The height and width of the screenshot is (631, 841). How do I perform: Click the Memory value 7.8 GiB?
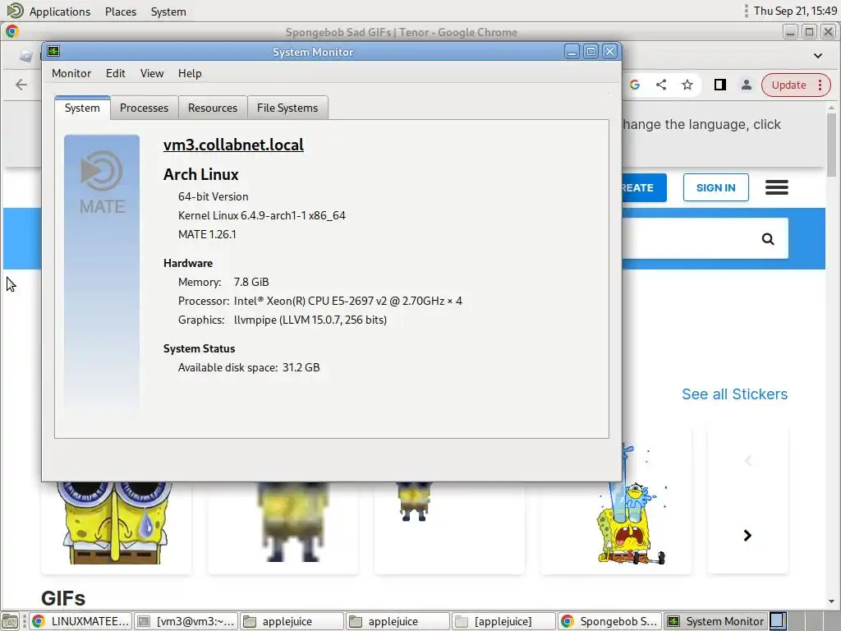point(251,283)
